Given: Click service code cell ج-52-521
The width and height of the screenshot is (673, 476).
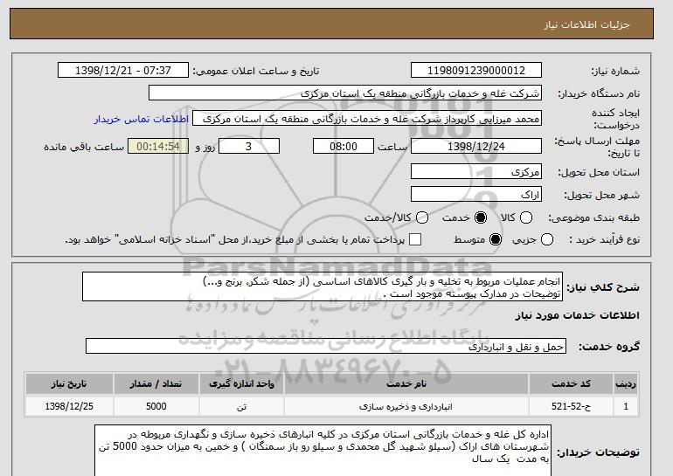Looking at the screenshot, I should (x=571, y=406).
